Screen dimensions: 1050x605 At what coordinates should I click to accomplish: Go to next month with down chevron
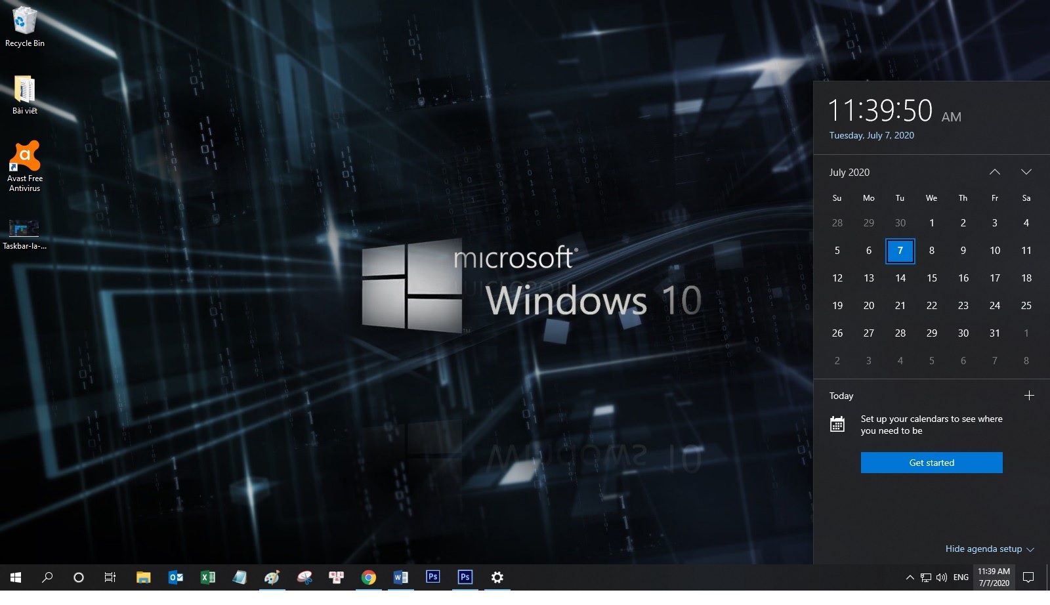pos(1026,172)
